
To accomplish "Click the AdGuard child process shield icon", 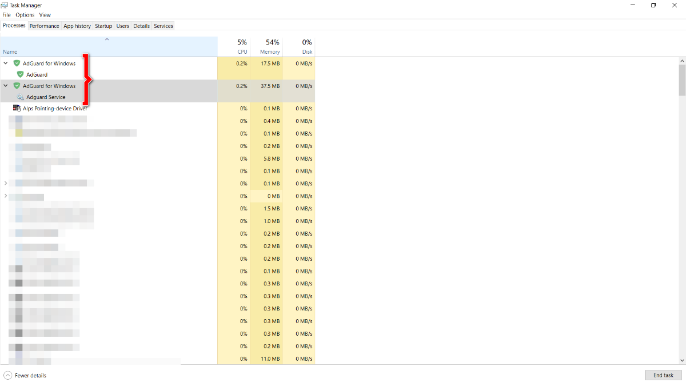I will click(21, 74).
